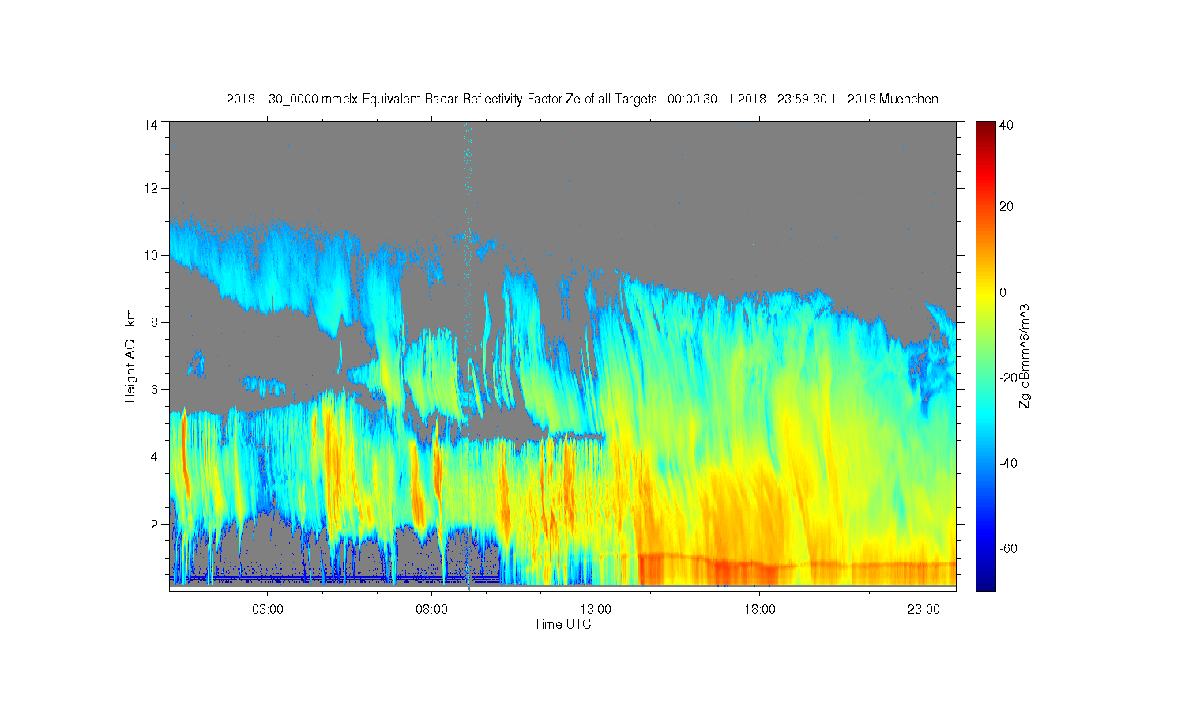Click the yellow section of the colorbar

pos(984,296)
